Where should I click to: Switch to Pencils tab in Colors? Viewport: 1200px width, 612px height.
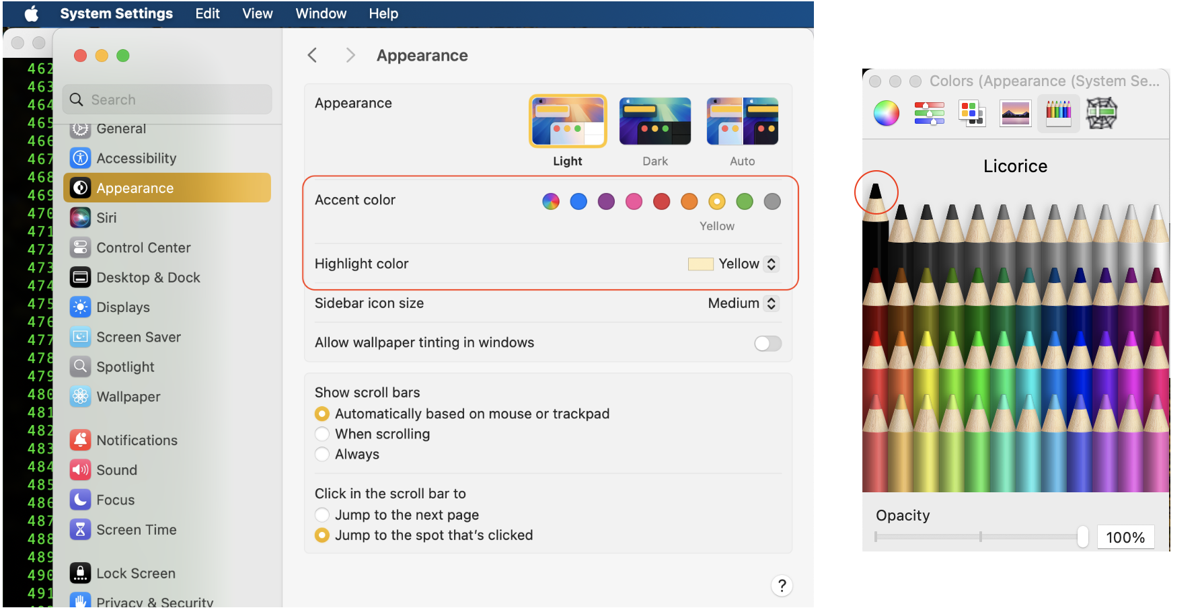point(1059,113)
